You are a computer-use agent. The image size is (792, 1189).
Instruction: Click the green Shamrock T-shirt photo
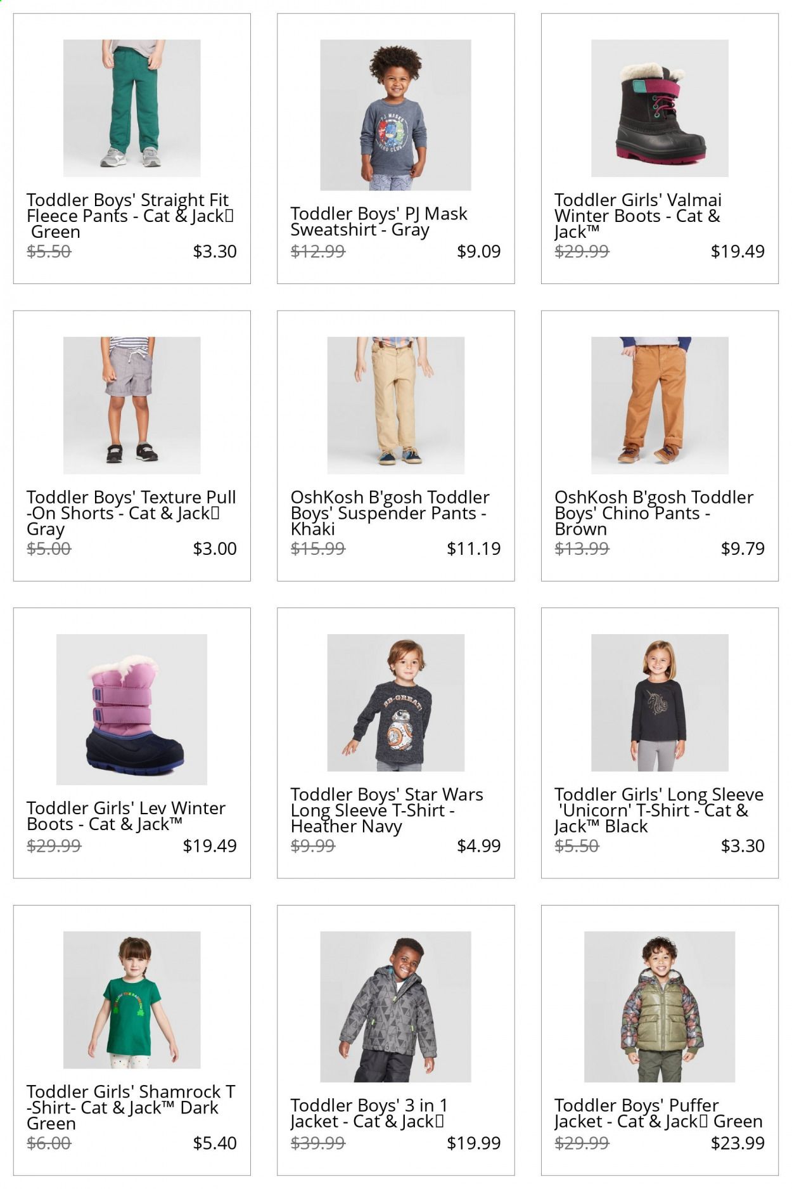(x=132, y=1000)
